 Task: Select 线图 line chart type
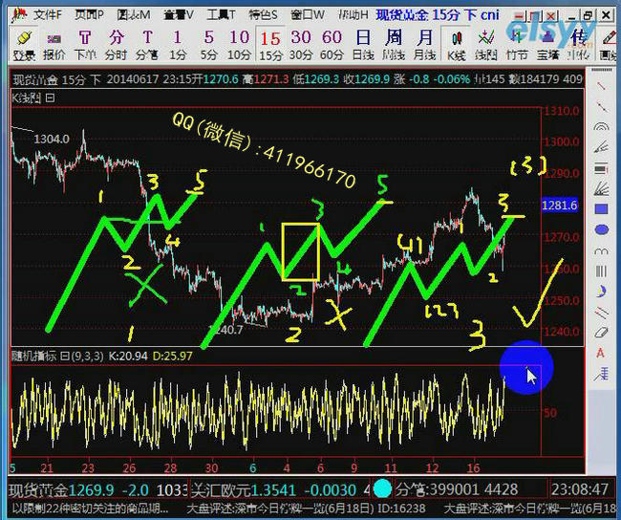[486, 46]
